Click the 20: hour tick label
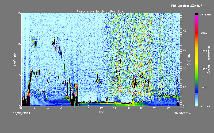 point(155,108)
